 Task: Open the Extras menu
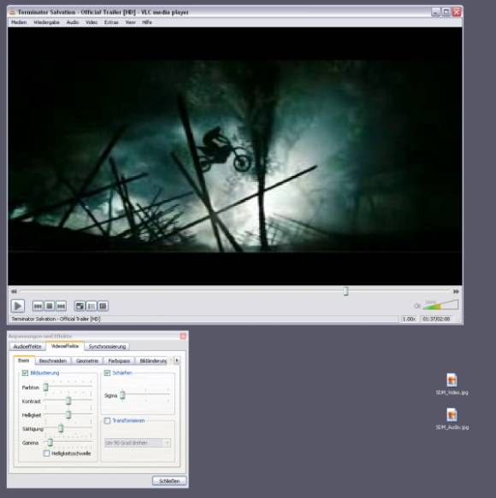pyautogui.click(x=111, y=22)
